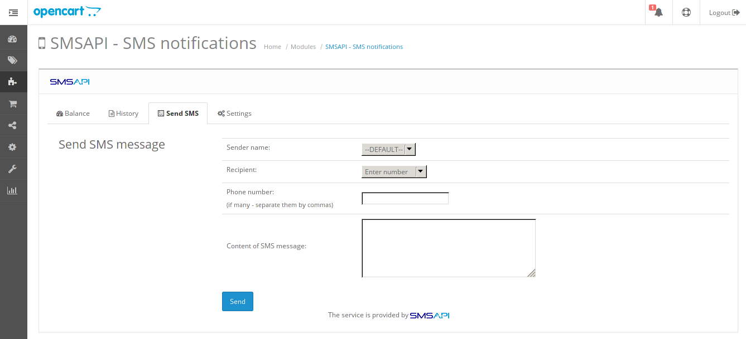Go to Home breadcrumb link
746x339 pixels.
coord(272,47)
